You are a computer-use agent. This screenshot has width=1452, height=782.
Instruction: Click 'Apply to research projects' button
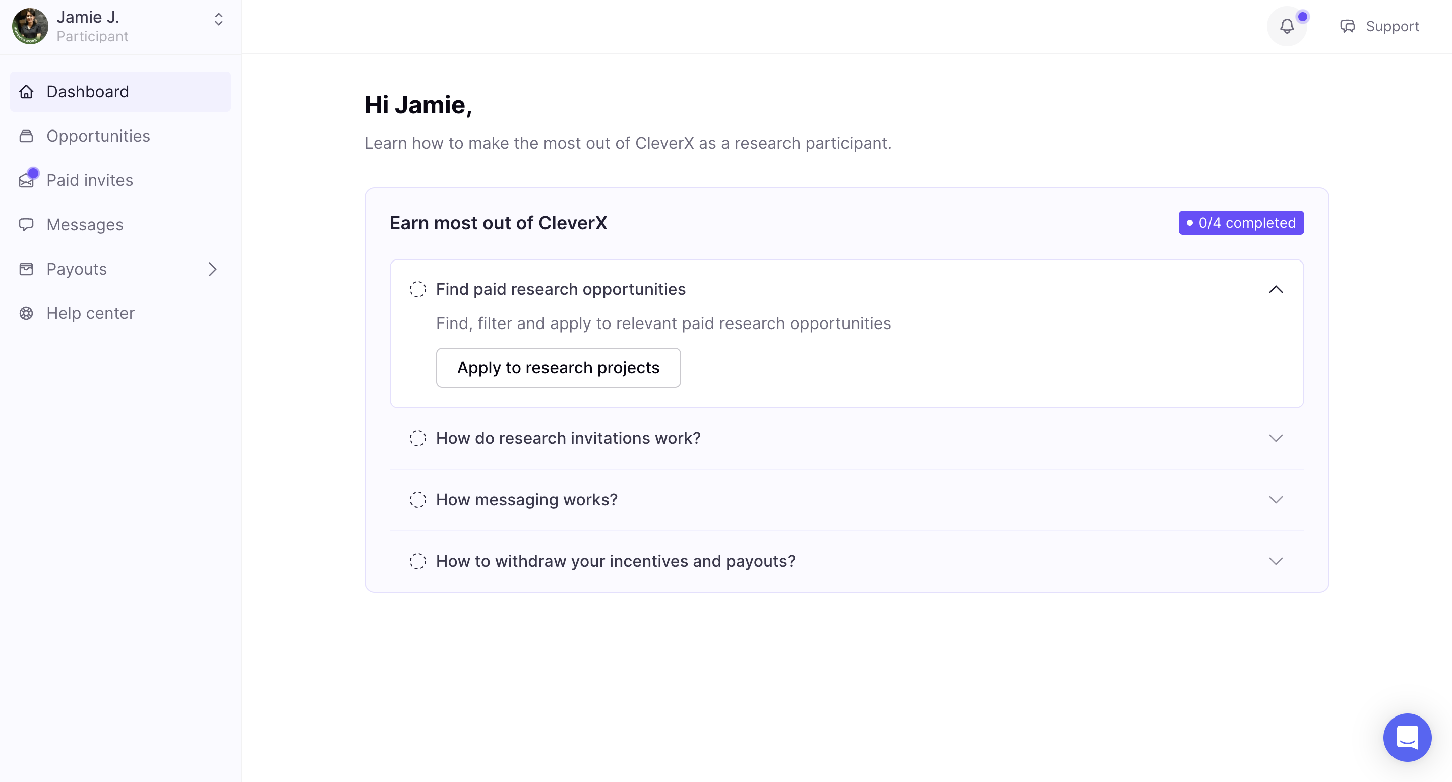[558, 368]
